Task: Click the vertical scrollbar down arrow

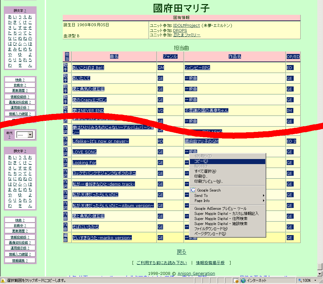Action: 320,274
